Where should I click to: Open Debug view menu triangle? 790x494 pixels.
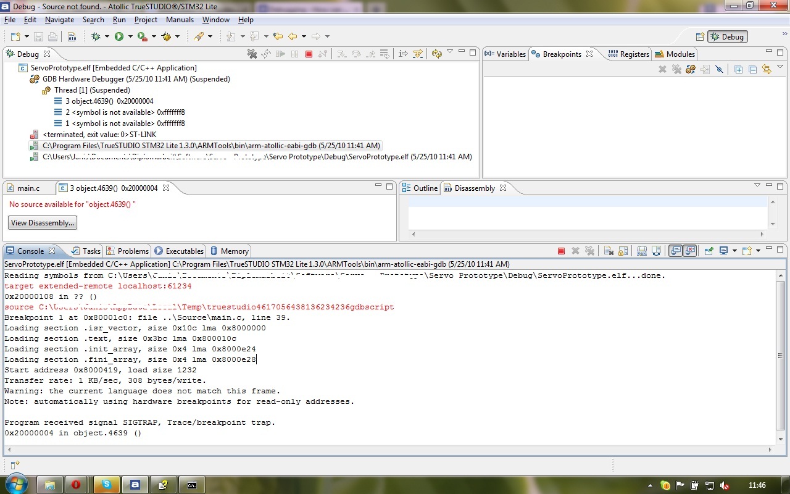[x=450, y=52]
